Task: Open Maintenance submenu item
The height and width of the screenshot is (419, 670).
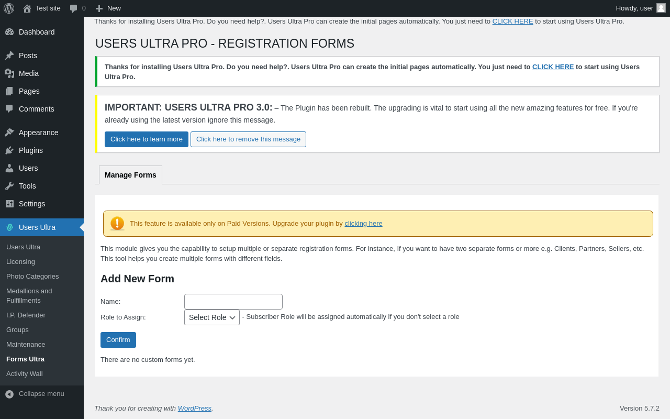Action: coord(26,345)
